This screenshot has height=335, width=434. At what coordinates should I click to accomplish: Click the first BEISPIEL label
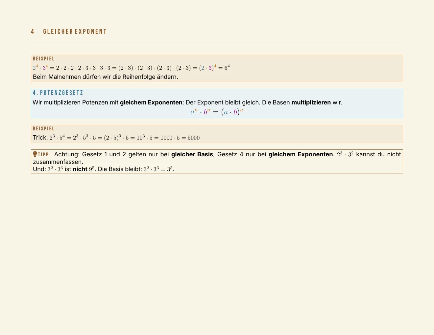coord(44,59)
